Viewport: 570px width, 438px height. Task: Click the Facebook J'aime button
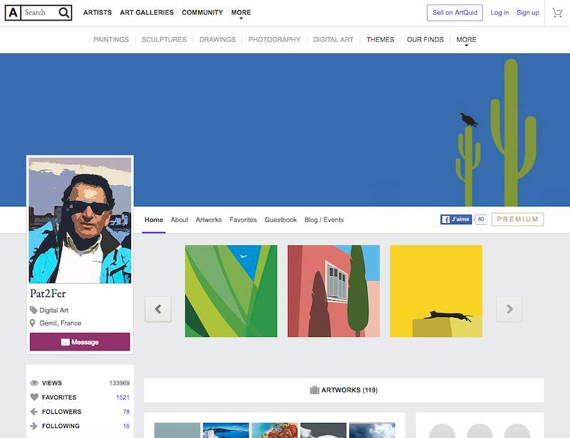[456, 220]
